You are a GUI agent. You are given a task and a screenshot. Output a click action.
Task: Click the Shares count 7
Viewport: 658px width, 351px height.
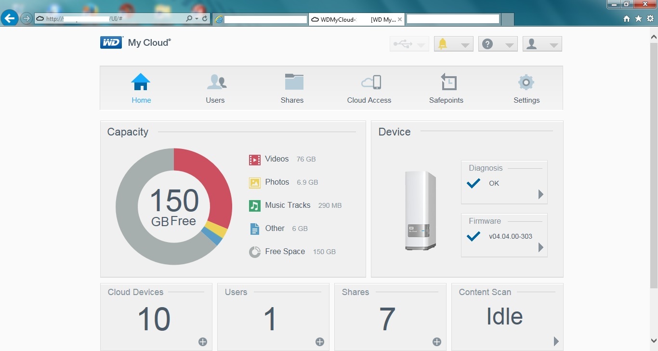coord(387,319)
